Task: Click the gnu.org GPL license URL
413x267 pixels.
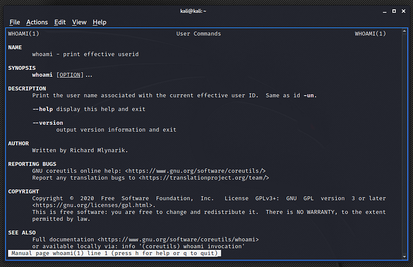Action: pos(93,205)
